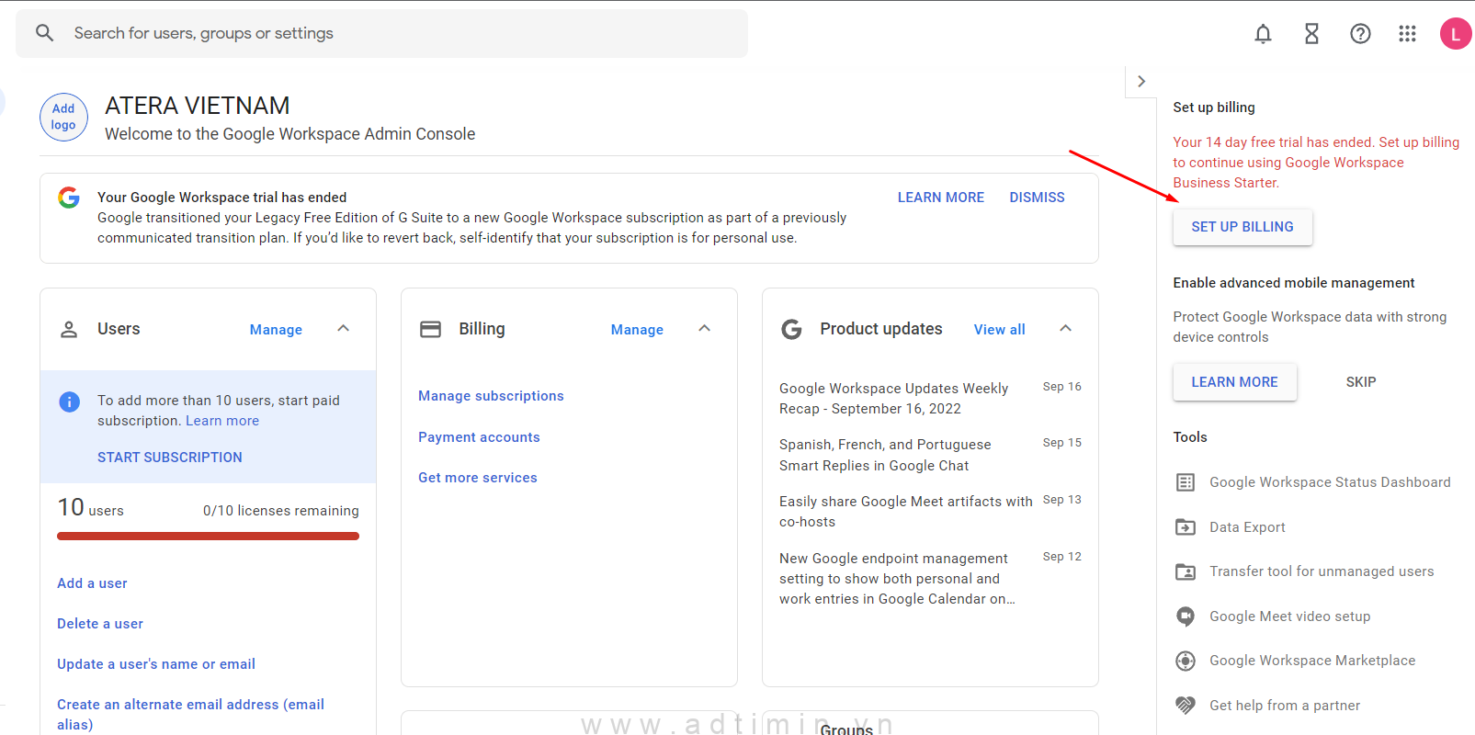The image size is (1475, 735).
Task: Open account avatar labeled L
Action: tap(1456, 34)
